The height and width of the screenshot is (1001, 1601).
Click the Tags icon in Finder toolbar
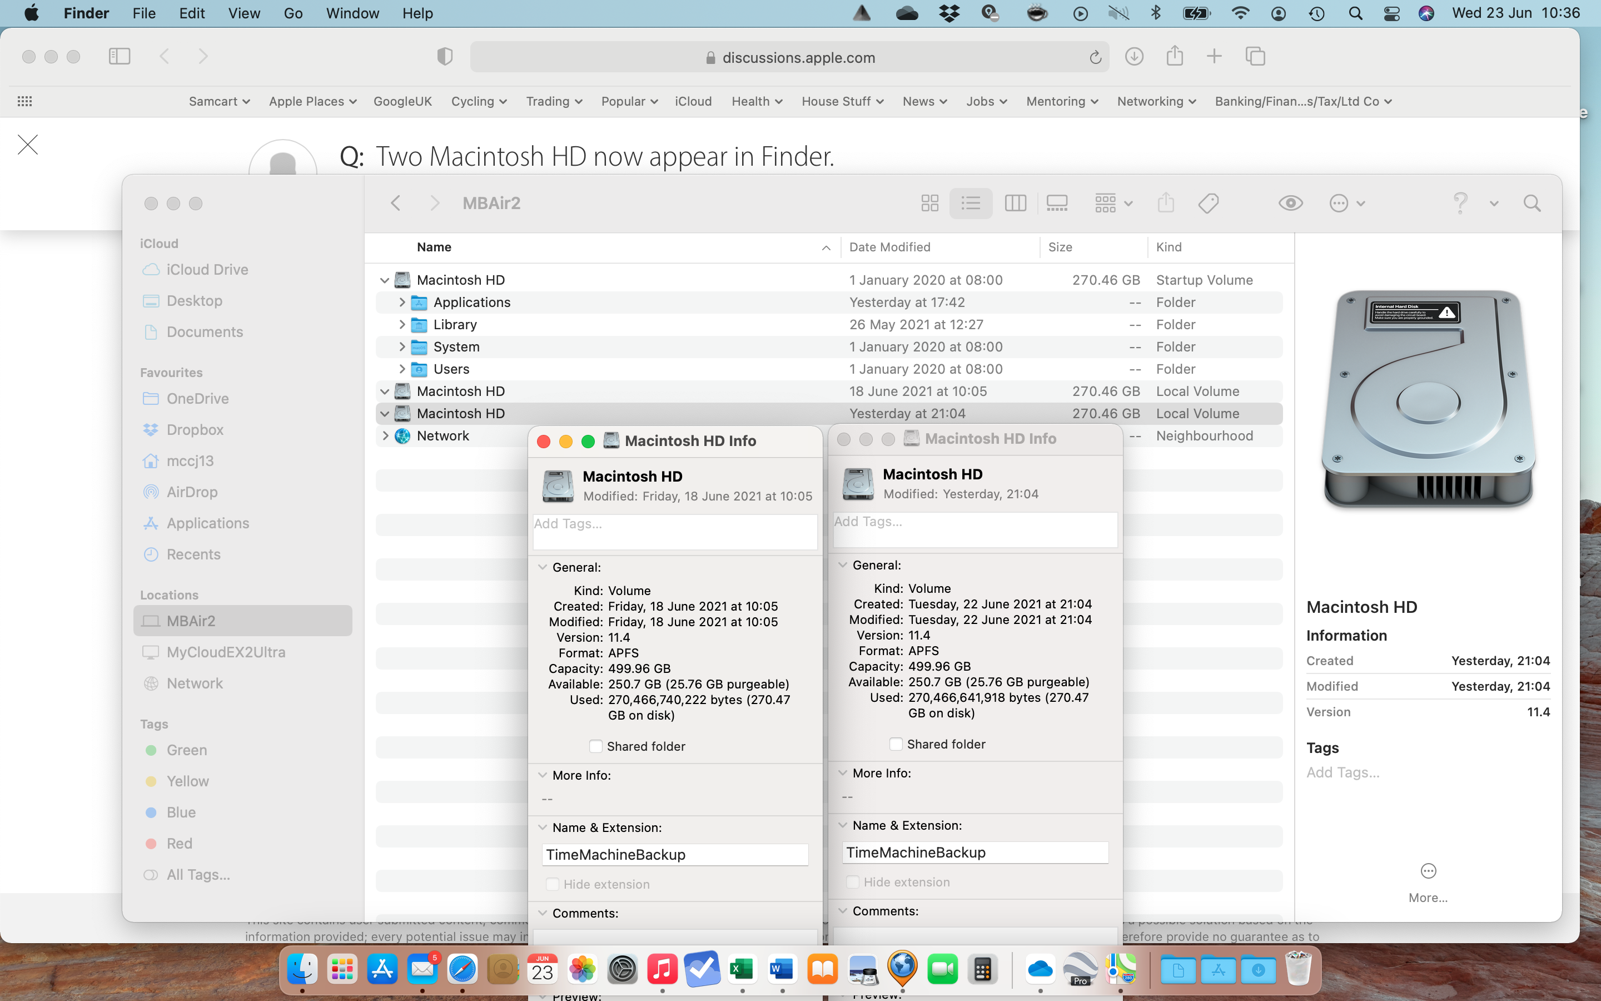pos(1208,203)
